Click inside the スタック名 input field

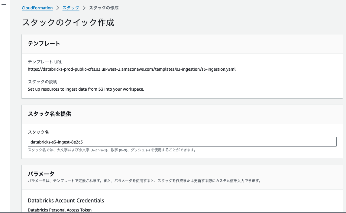182,141
